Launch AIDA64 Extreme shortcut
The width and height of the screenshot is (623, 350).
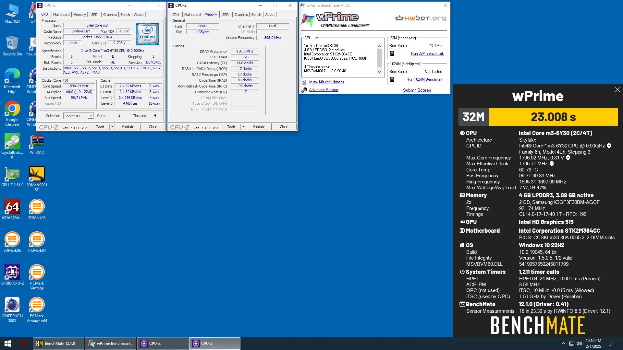pos(12,210)
